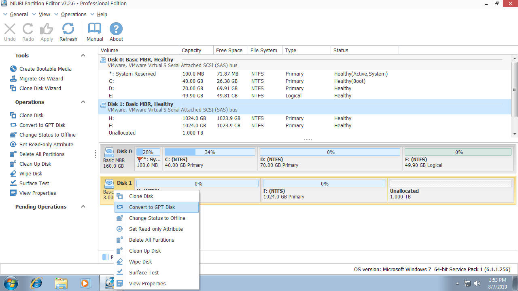Collapse the Operations panel section
The width and height of the screenshot is (518, 291).
click(x=83, y=102)
